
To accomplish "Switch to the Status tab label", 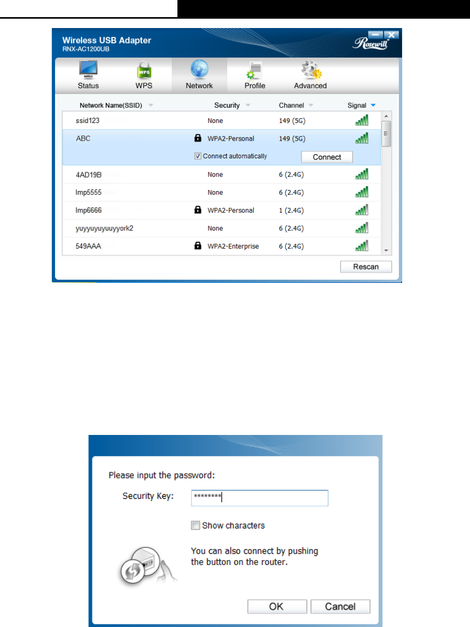I will coord(88,86).
